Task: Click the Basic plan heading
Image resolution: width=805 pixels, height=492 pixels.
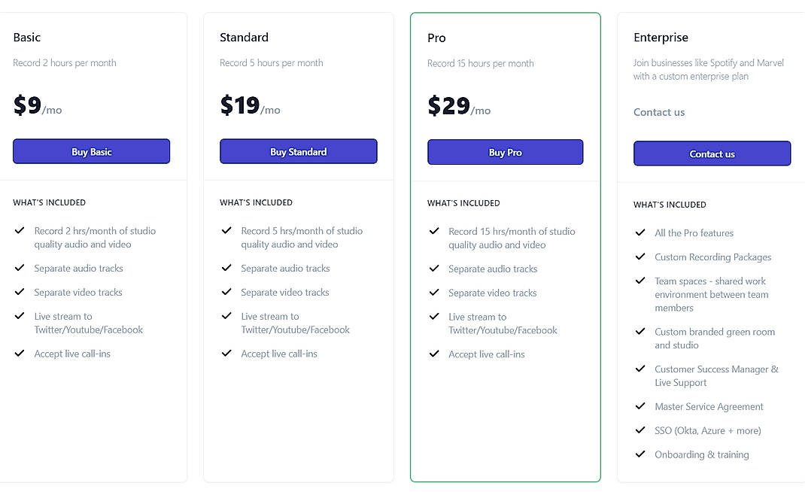Action: point(26,36)
